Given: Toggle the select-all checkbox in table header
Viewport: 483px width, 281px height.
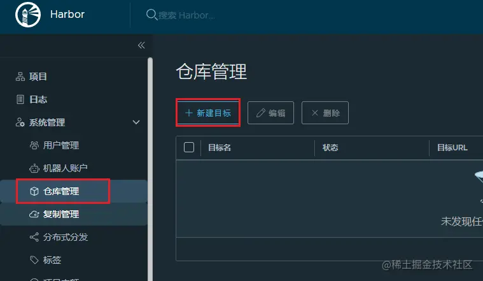Looking at the screenshot, I should click(x=189, y=147).
